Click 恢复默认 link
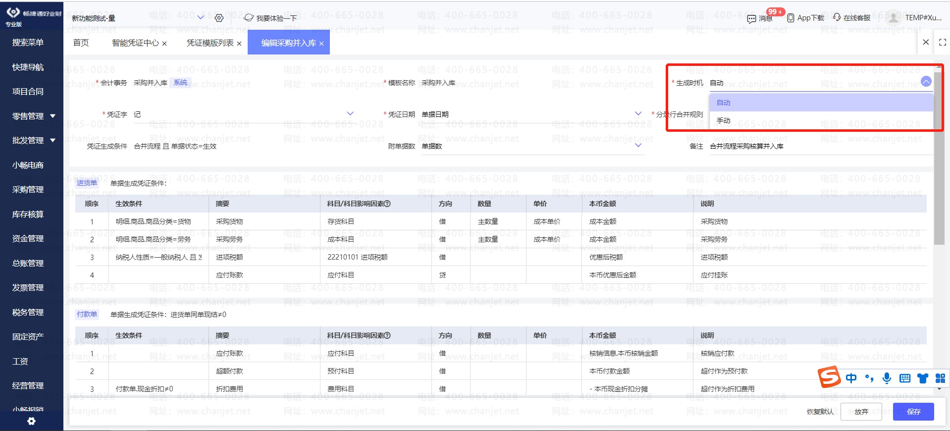The image size is (950, 431). [x=820, y=412]
